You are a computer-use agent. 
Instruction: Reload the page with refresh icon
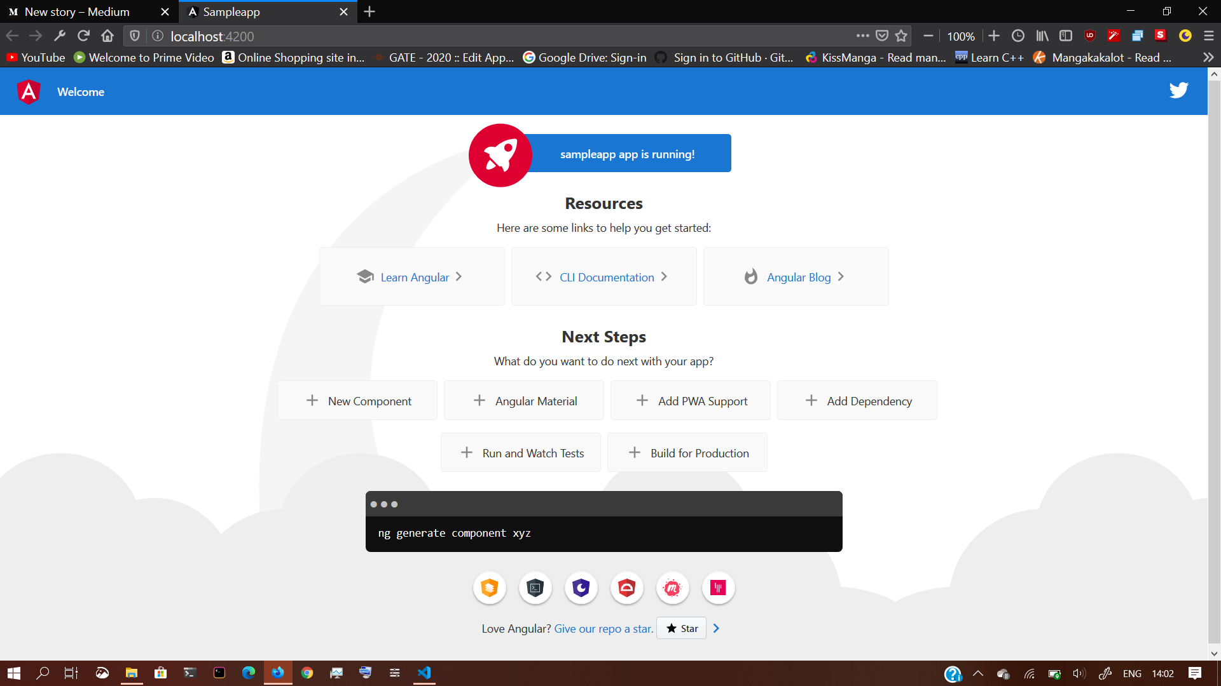point(83,36)
